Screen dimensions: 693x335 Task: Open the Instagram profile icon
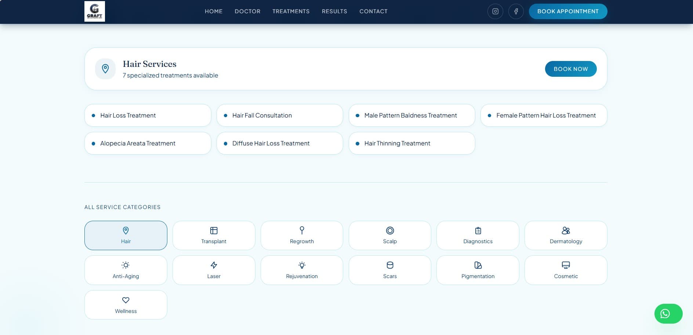coord(495,11)
